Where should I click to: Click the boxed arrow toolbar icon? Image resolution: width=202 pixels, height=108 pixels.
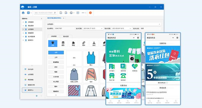click(x=78, y=13)
